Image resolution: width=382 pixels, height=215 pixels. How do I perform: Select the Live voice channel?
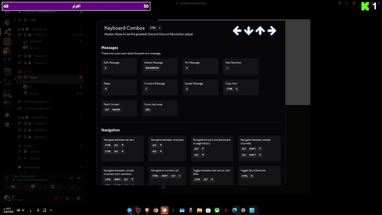click(50, 79)
